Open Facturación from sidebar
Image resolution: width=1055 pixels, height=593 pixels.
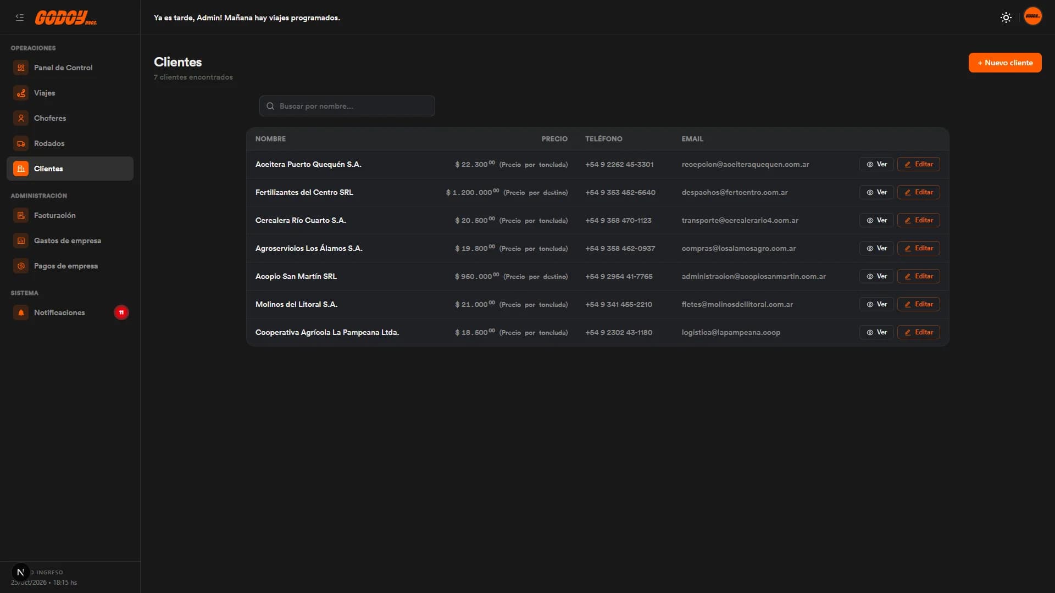pyautogui.click(x=70, y=215)
